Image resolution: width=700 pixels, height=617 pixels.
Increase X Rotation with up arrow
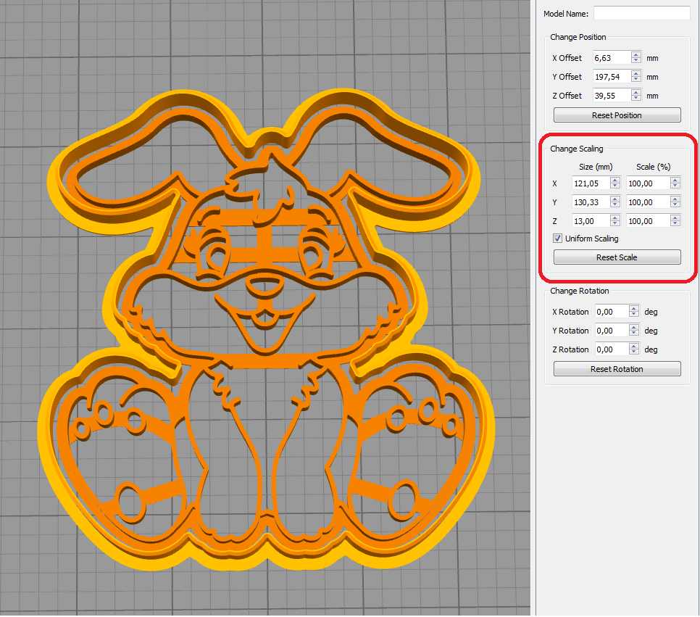634,308
